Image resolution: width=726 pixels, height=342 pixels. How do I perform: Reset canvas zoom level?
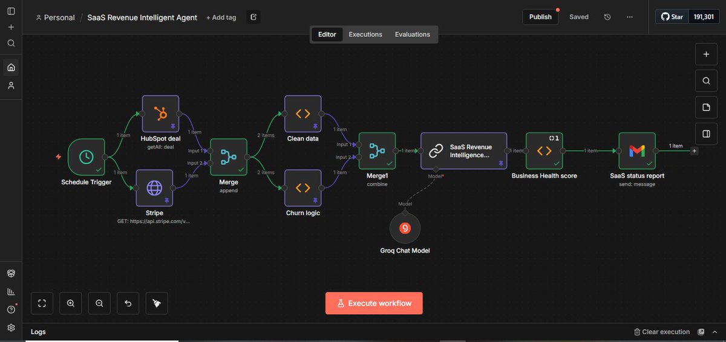click(128, 303)
